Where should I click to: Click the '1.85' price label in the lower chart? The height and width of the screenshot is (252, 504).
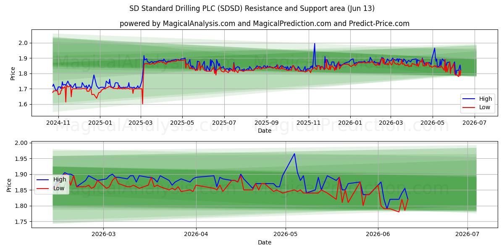tap(22, 190)
